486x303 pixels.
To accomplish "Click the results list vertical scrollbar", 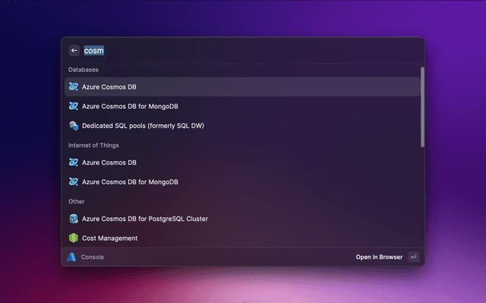I will click(422, 106).
